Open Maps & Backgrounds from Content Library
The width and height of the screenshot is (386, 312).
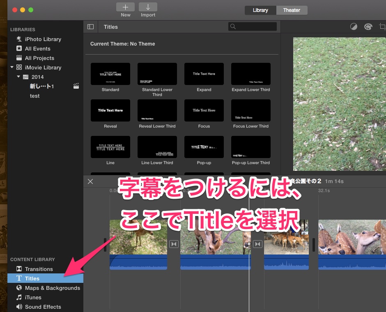coord(19,288)
